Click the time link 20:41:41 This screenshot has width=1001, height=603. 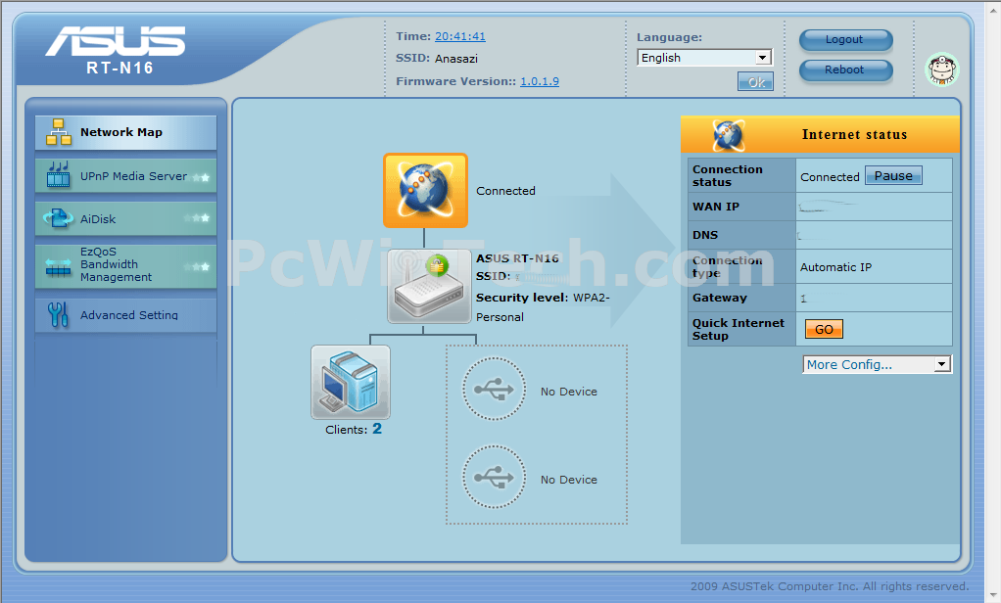click(460, 36)
